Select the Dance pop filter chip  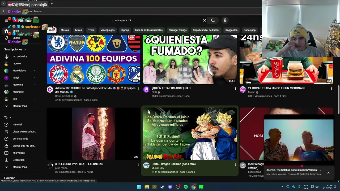point(250,30)
